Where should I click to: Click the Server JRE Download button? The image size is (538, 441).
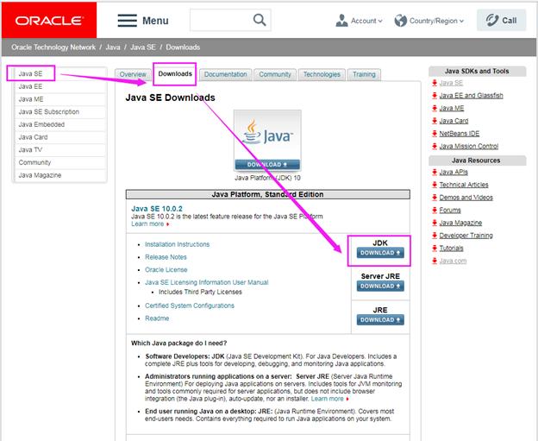pyautogui.click(x=380, y=287)
